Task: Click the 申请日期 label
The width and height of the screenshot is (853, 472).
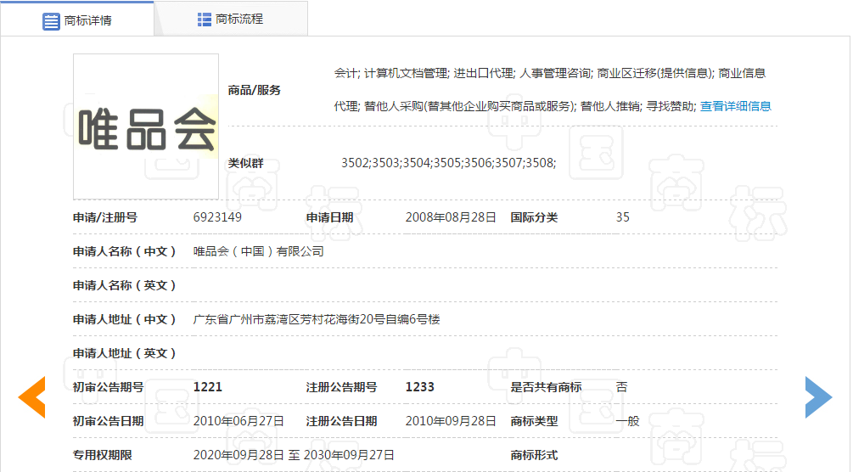Action: [329, 217]
